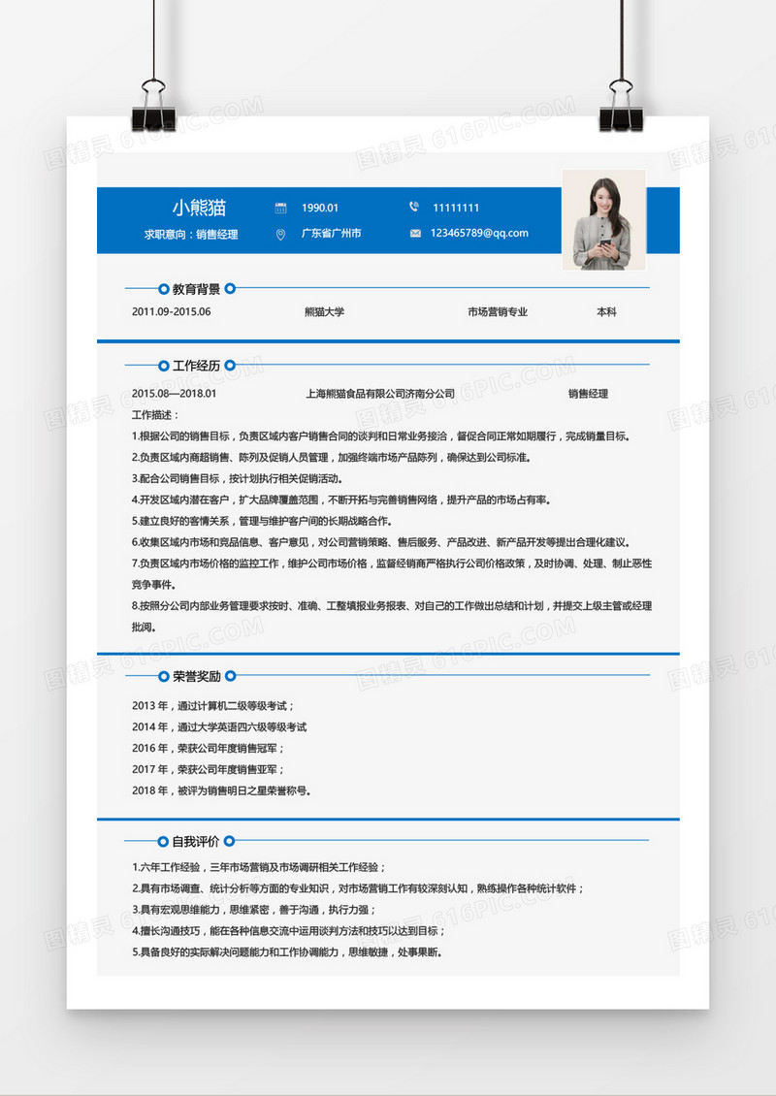Click the calendar icon beside 1990.01
Screen dimensions: 776x1096
tap(281, 208)
